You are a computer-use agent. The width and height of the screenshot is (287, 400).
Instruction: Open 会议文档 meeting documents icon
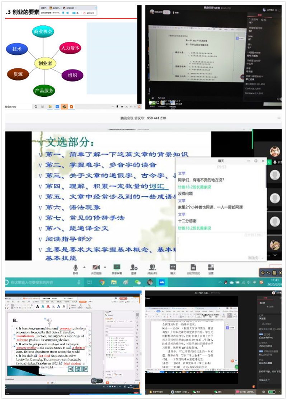(193, 267)
